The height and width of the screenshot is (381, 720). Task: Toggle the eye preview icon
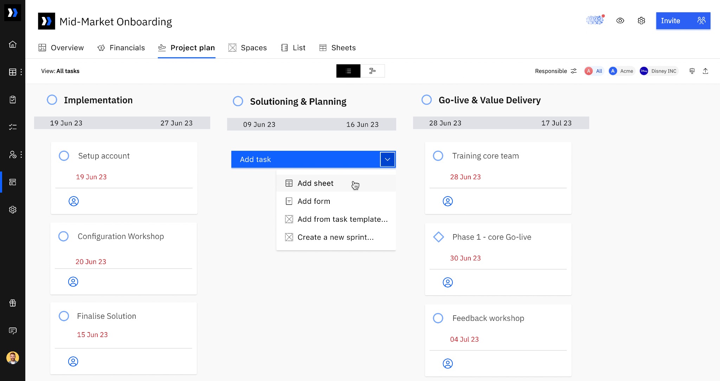coord(620,21)
